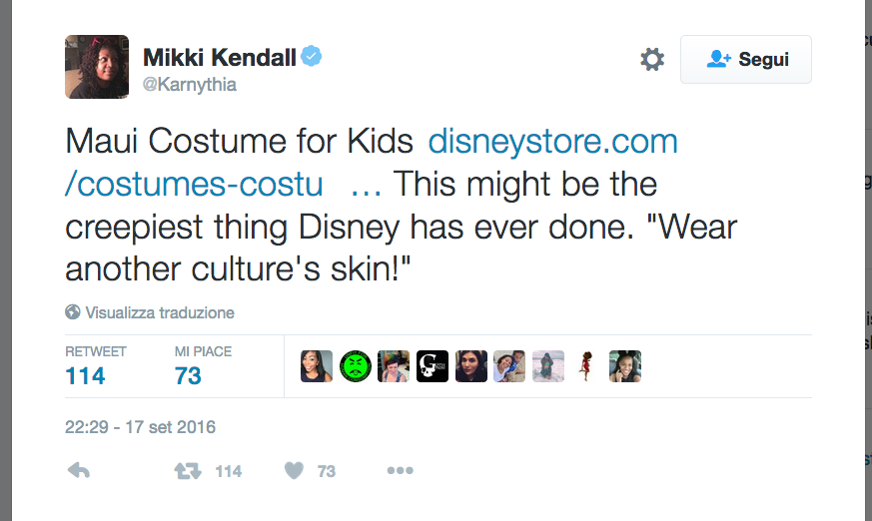872x521 pixels.
Task: Open Mikki Kendall's profile picture
Action: (97, 67)
